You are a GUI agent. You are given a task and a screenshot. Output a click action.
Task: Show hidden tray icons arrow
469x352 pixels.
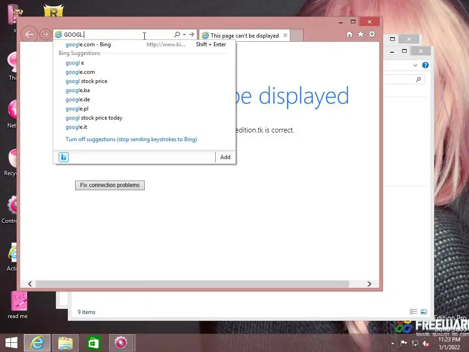tap(393, 343)
